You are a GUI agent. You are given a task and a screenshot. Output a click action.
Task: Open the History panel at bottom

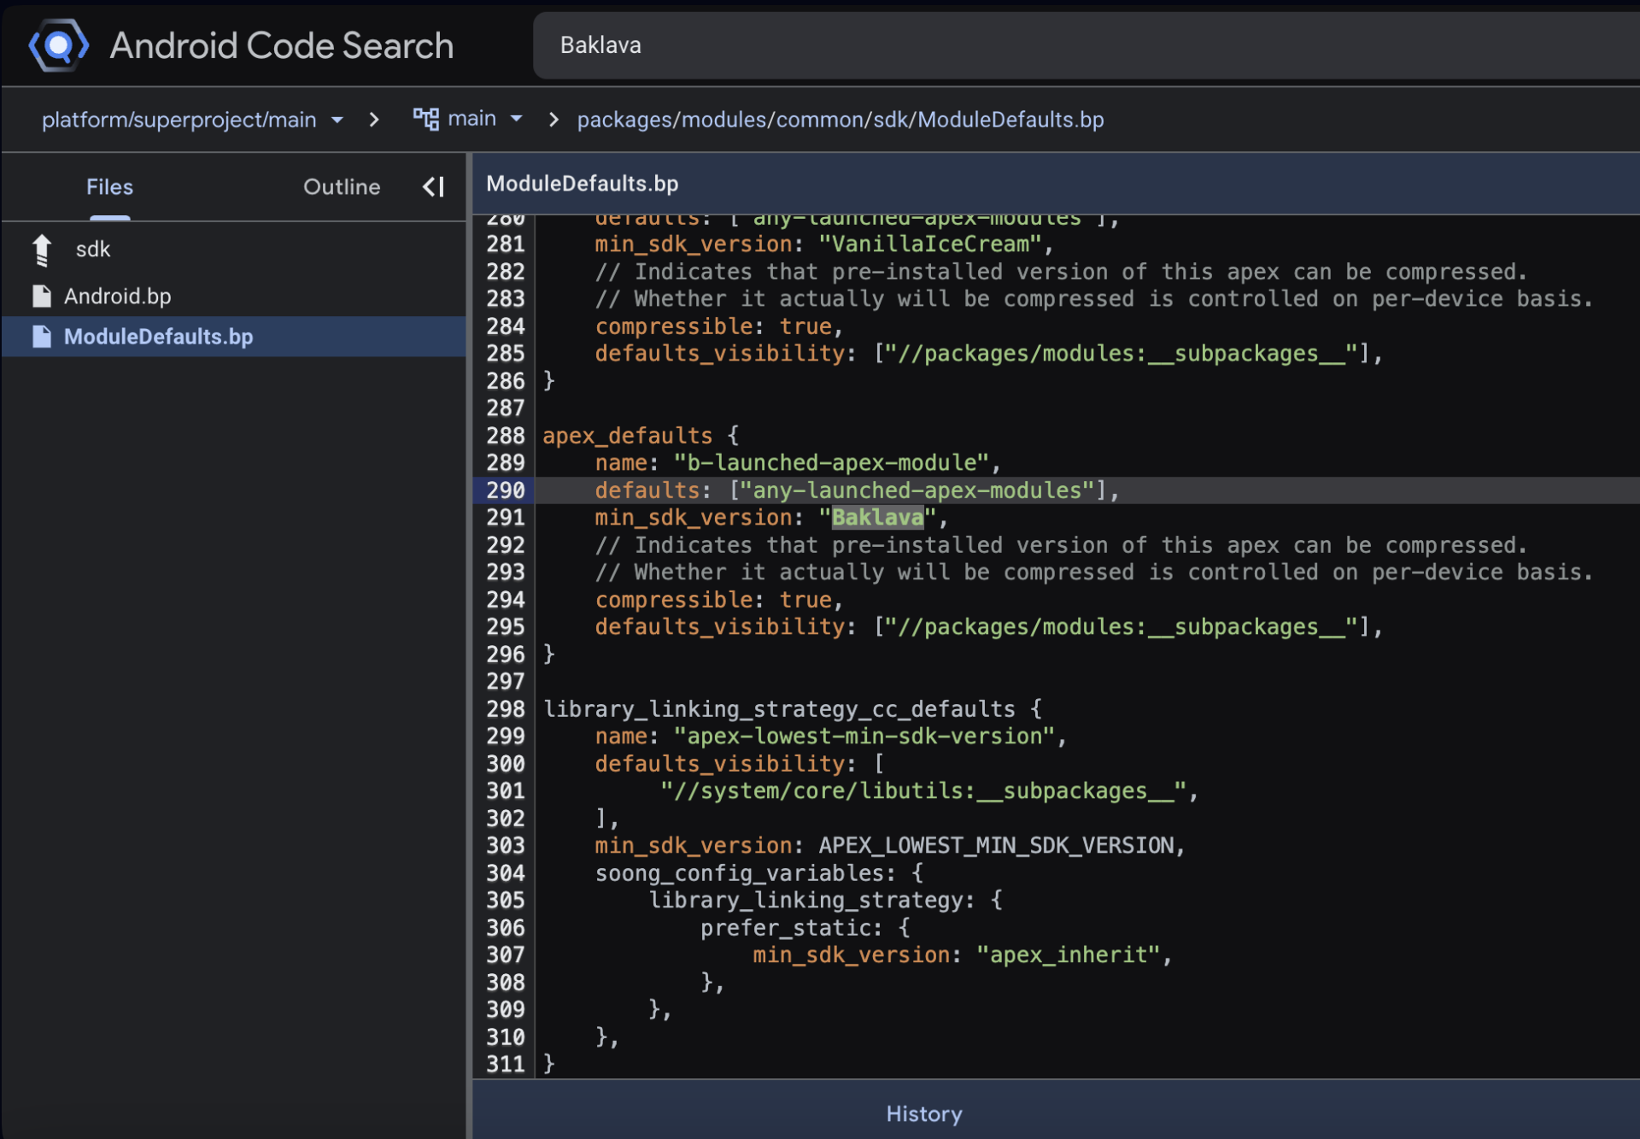(x=923, y=1113)
